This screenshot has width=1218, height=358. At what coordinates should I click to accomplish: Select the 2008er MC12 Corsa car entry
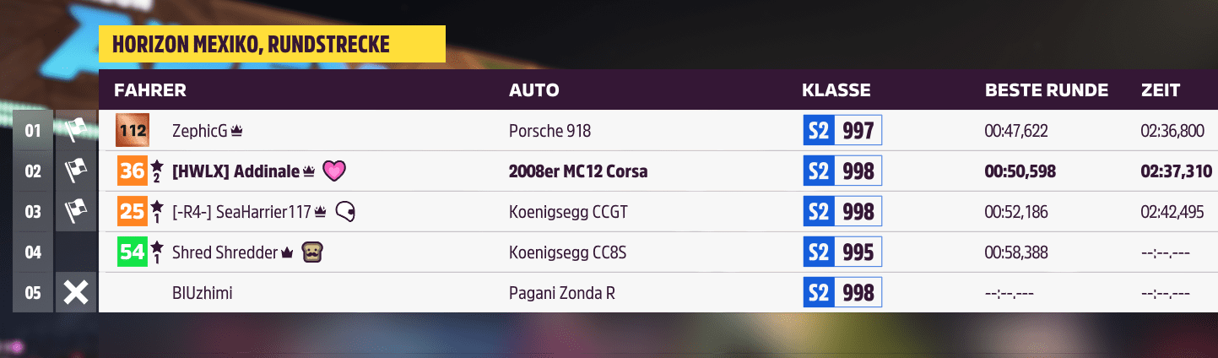(x=578, y=171)
